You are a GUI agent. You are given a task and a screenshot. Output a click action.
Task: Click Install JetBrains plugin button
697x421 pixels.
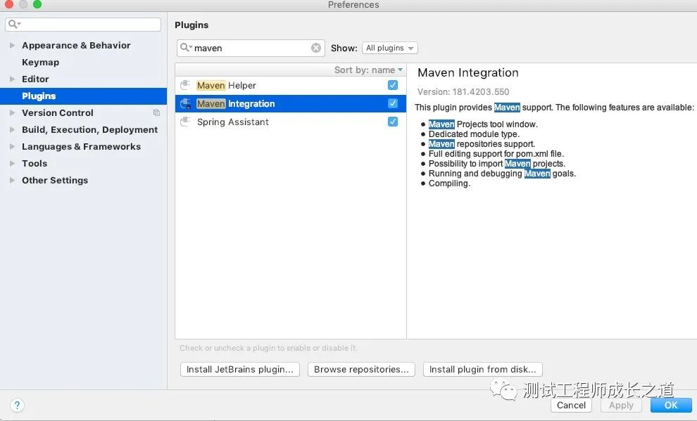(x=240, y=369)
